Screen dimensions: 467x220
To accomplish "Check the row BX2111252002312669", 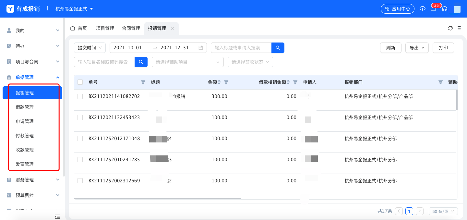I will click(x=80, y=181).
